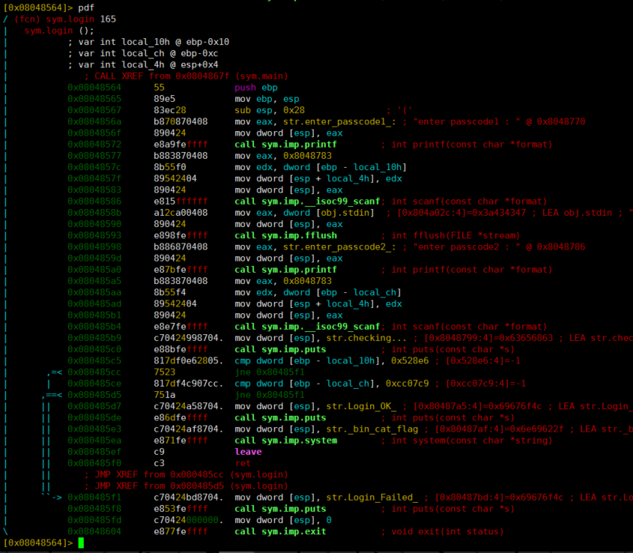633x553 pixels.
Task: Select the str.enter_passcode1_ reference
Action: (x=339, y=121)
